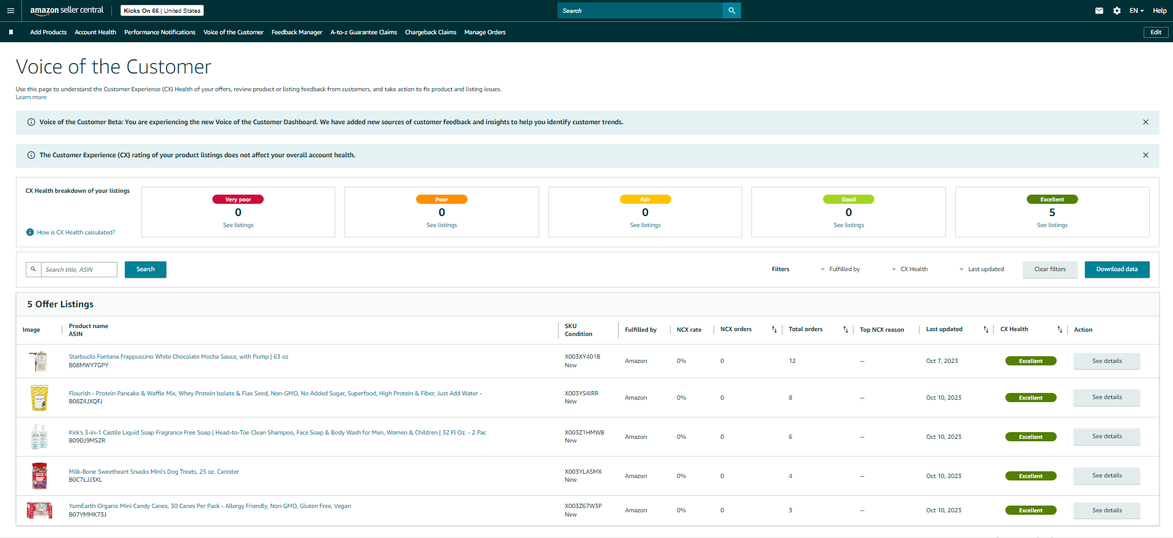Open the hamburger navigation menu
1173x538 pixels.
click(x=10, y=10)
